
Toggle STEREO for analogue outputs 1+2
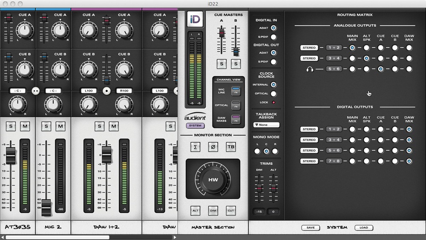pos(309,48)
